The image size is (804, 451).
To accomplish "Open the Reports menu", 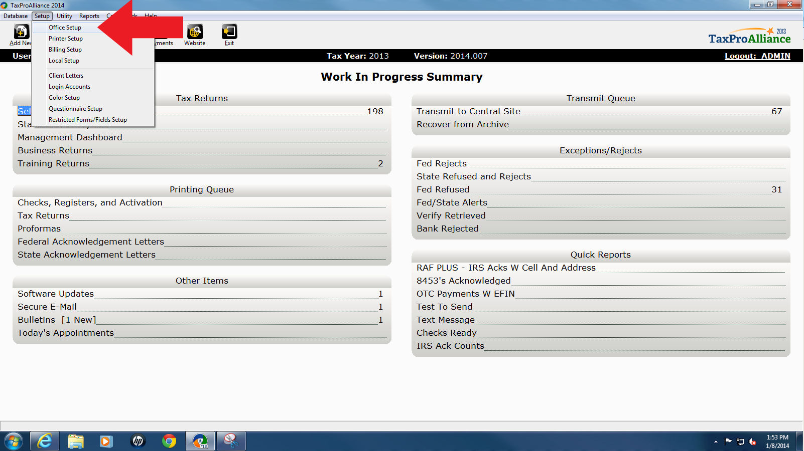I will pos(89,16).
